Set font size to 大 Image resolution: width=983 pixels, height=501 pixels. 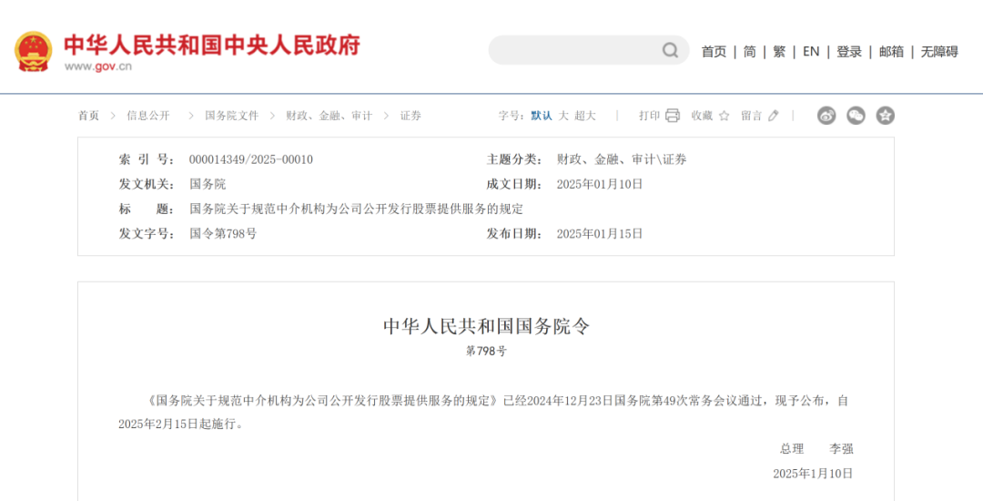563,116
